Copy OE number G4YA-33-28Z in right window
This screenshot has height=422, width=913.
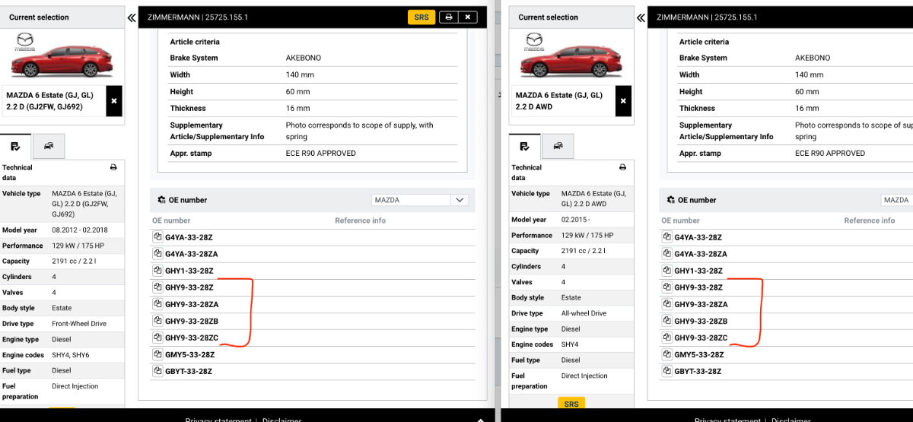point(667,237)
